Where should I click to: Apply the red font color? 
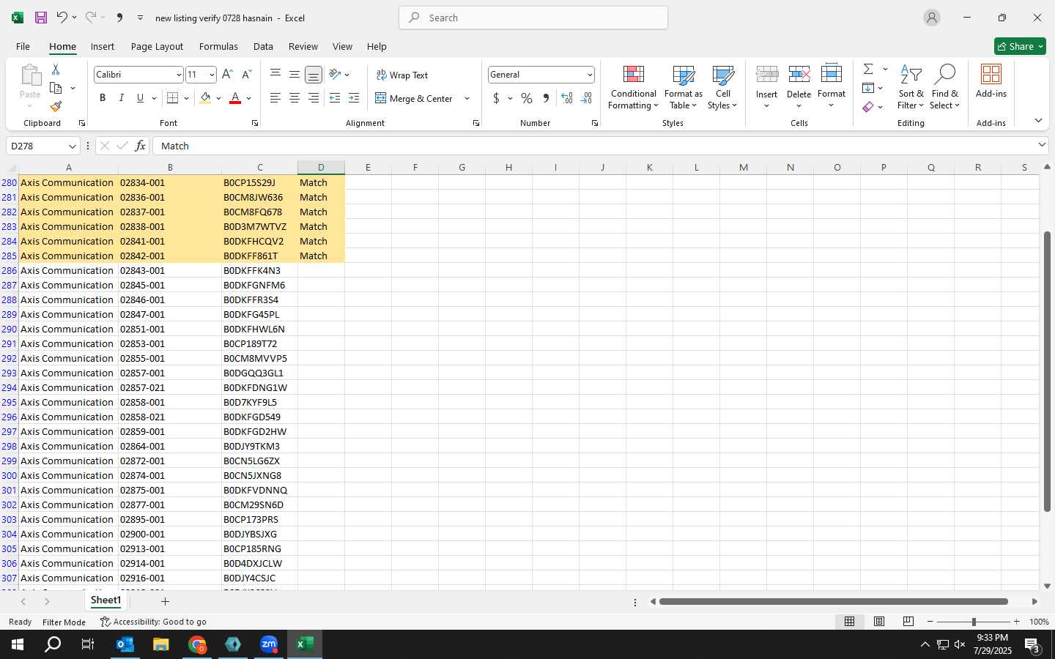tap(235, 98)
